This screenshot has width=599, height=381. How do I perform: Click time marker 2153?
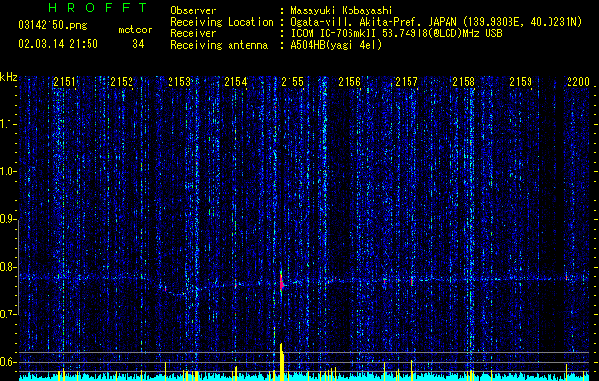coord(179,82)
